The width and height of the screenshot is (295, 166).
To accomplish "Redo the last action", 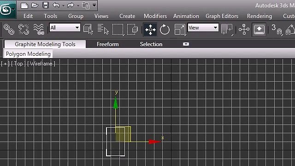I will coord(71,5).
